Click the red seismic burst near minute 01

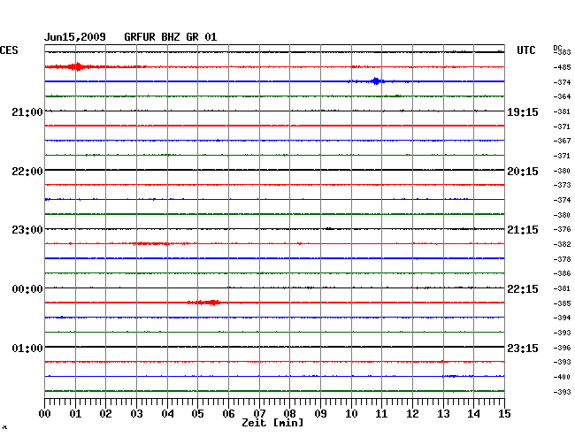77,66
